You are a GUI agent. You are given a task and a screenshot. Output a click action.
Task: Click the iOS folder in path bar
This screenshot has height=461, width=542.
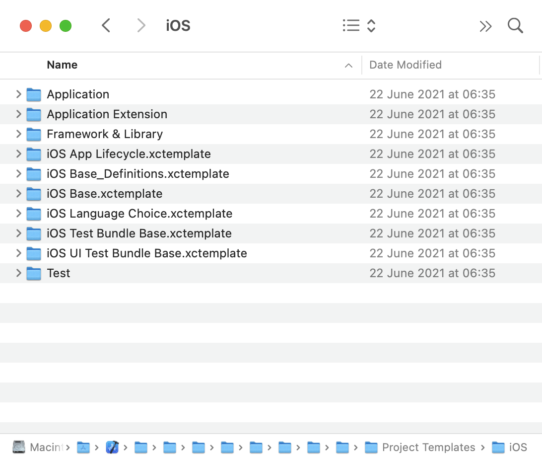pos(510,447)
